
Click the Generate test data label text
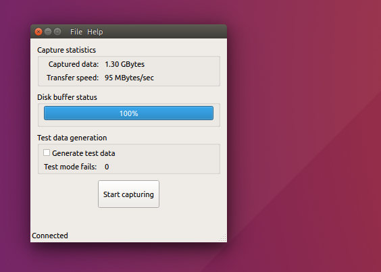click(84, 153)
